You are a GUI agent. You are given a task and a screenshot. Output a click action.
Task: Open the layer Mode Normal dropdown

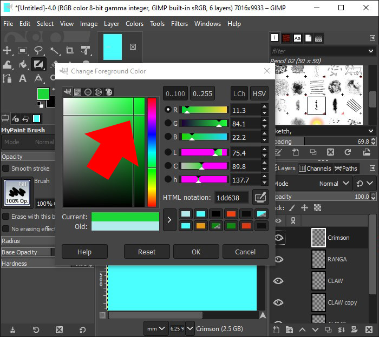click(x=332, y=184)
